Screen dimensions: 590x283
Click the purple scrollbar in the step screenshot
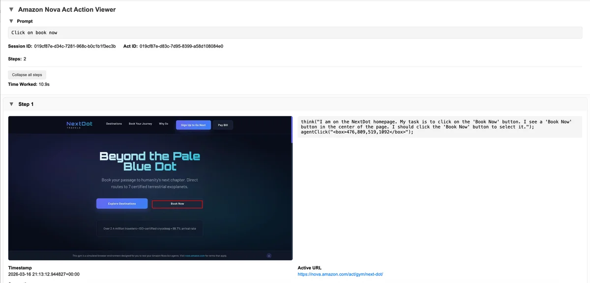click(x=292, y=129)
